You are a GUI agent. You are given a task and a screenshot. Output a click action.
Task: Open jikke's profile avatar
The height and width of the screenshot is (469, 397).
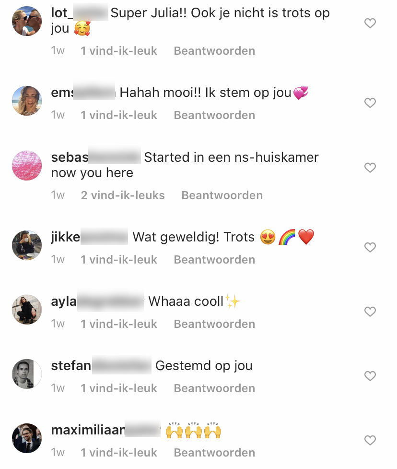(27, 245)
